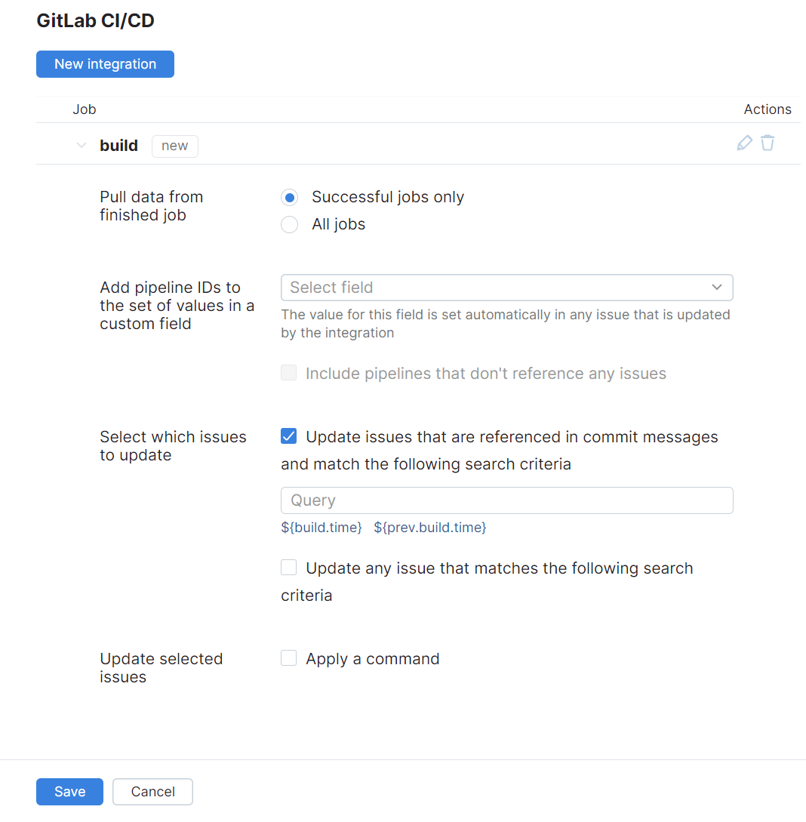Insert the ${build.time} token
This screenshot has height=822, width=806.
click(321, 527)
